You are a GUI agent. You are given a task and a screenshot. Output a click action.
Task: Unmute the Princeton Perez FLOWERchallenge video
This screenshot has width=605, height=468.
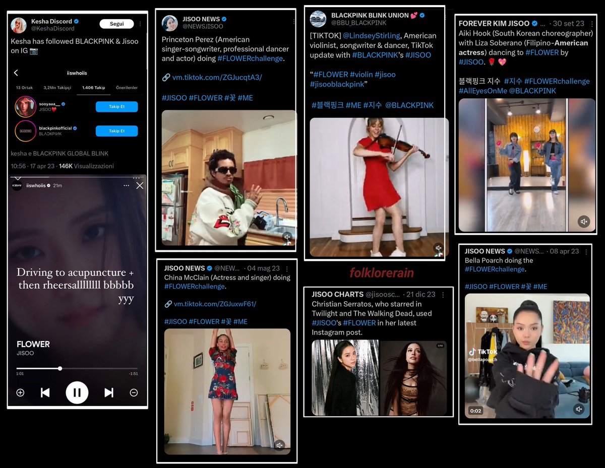(x=287, y=237)
